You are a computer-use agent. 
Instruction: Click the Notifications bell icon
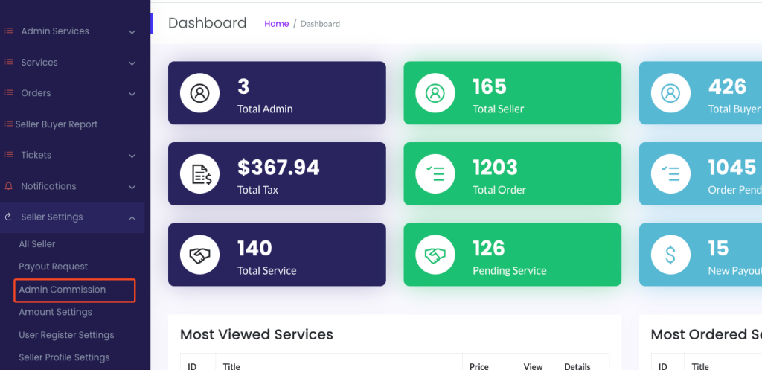(8, 186)
